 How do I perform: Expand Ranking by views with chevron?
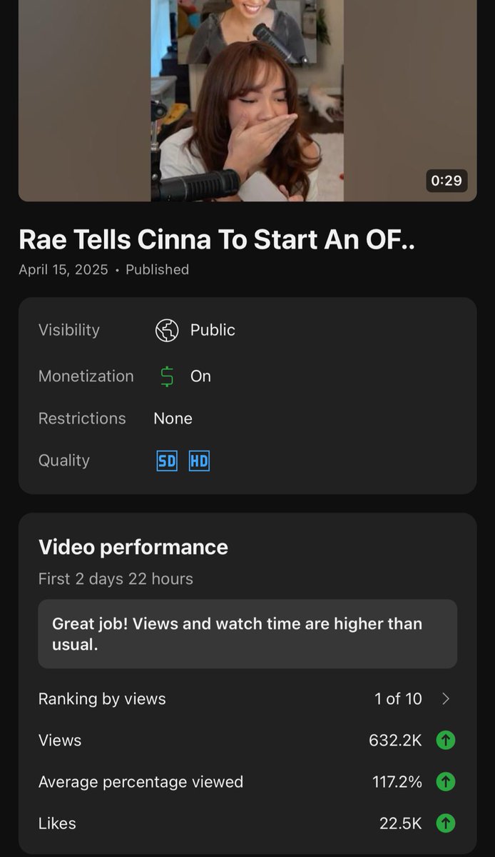tap(446, 699)
